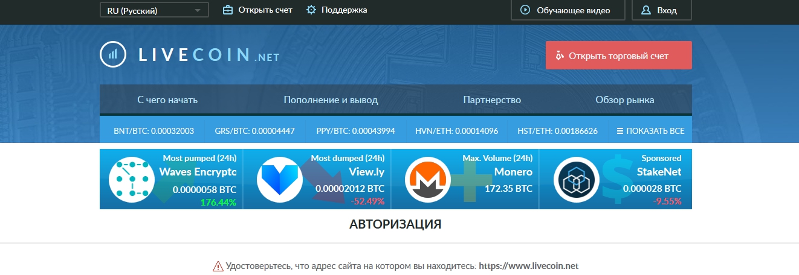Open the С чего начать menu
Image resolution: width=799 pixels, height=275 pixels.
coord(167,100)
